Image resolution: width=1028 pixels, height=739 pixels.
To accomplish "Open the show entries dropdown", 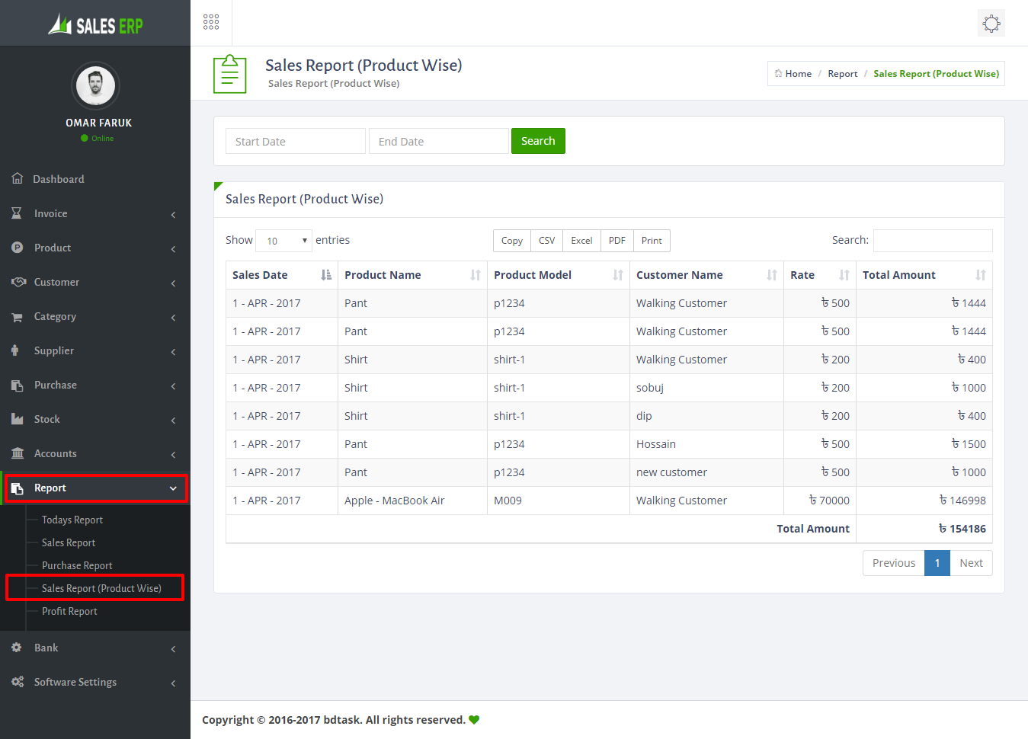I will point(283,241).
